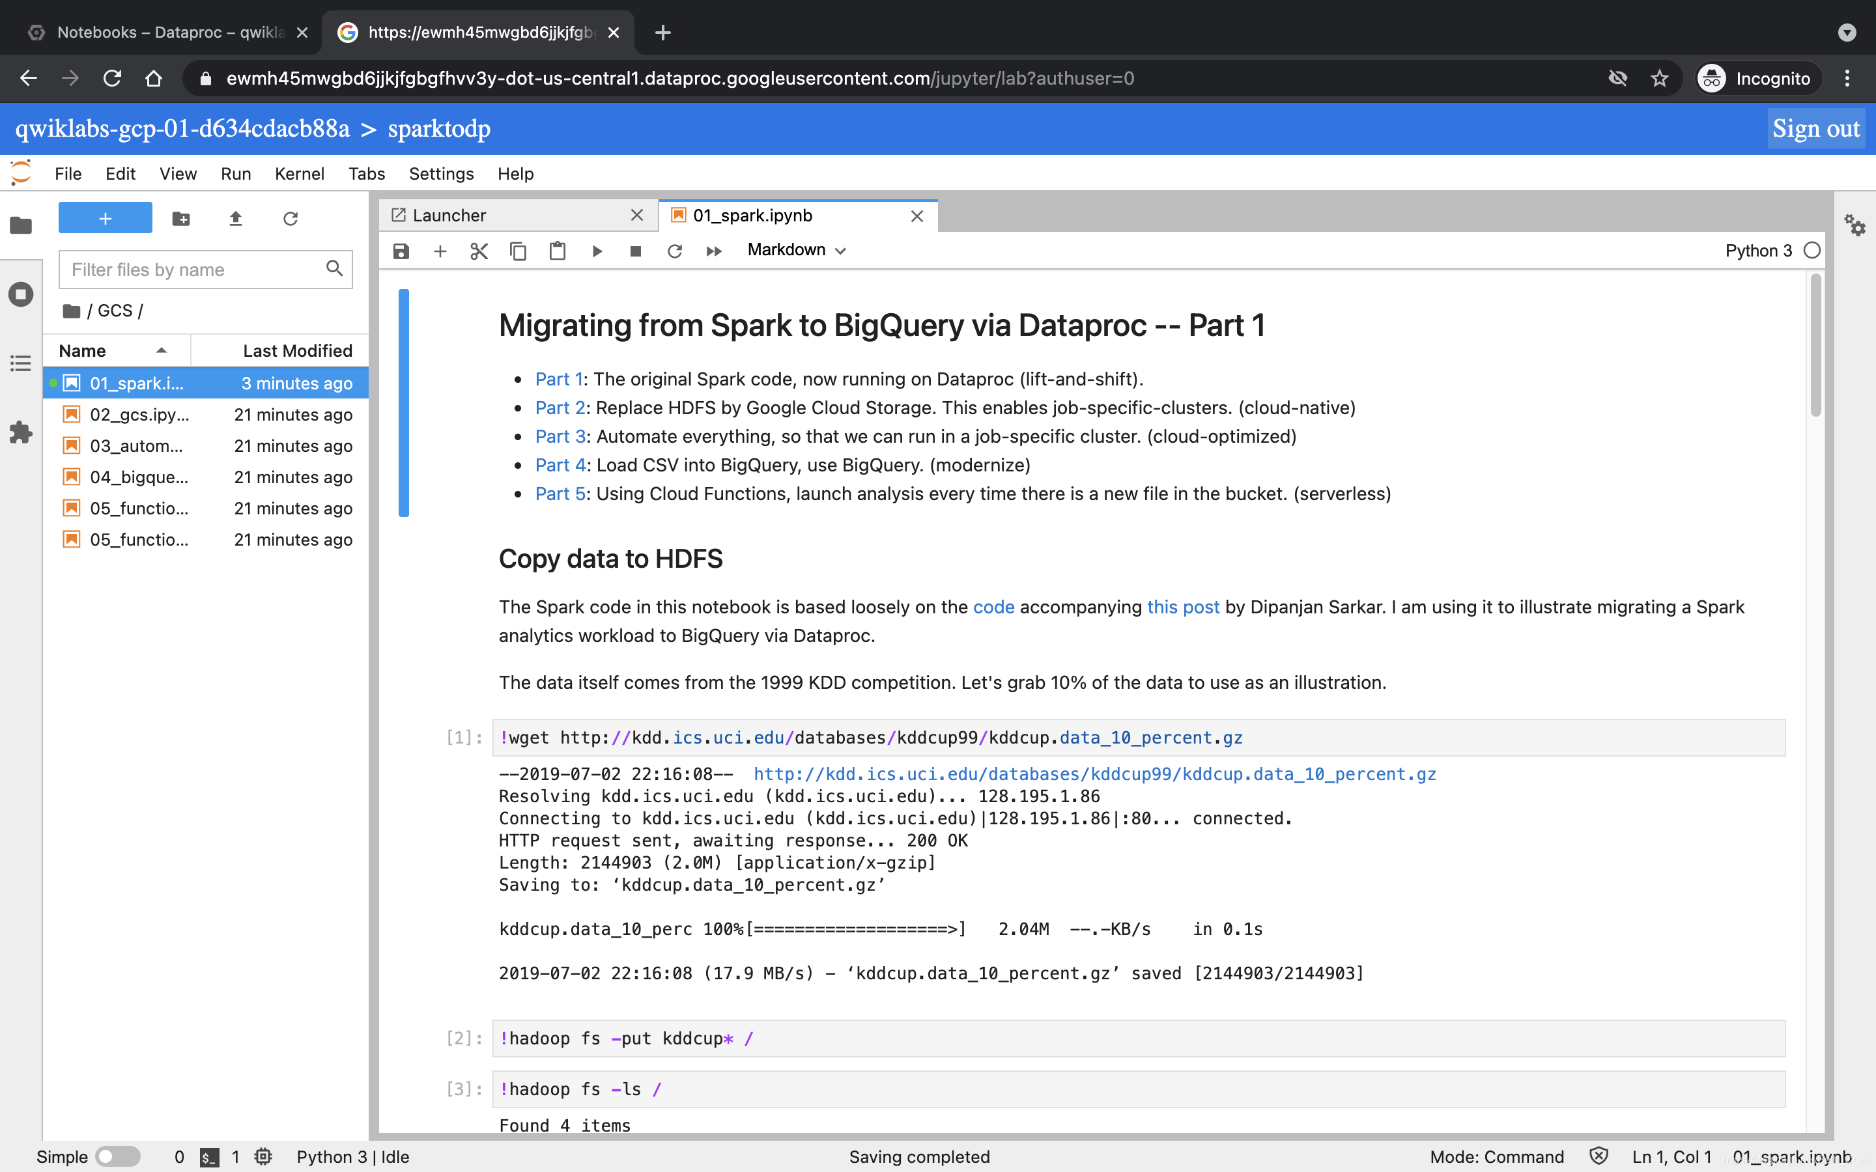
Task: Click the trusted notebook shield icon
Action: pos(1599,1156)
